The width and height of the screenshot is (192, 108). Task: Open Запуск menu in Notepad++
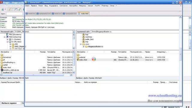90,6
